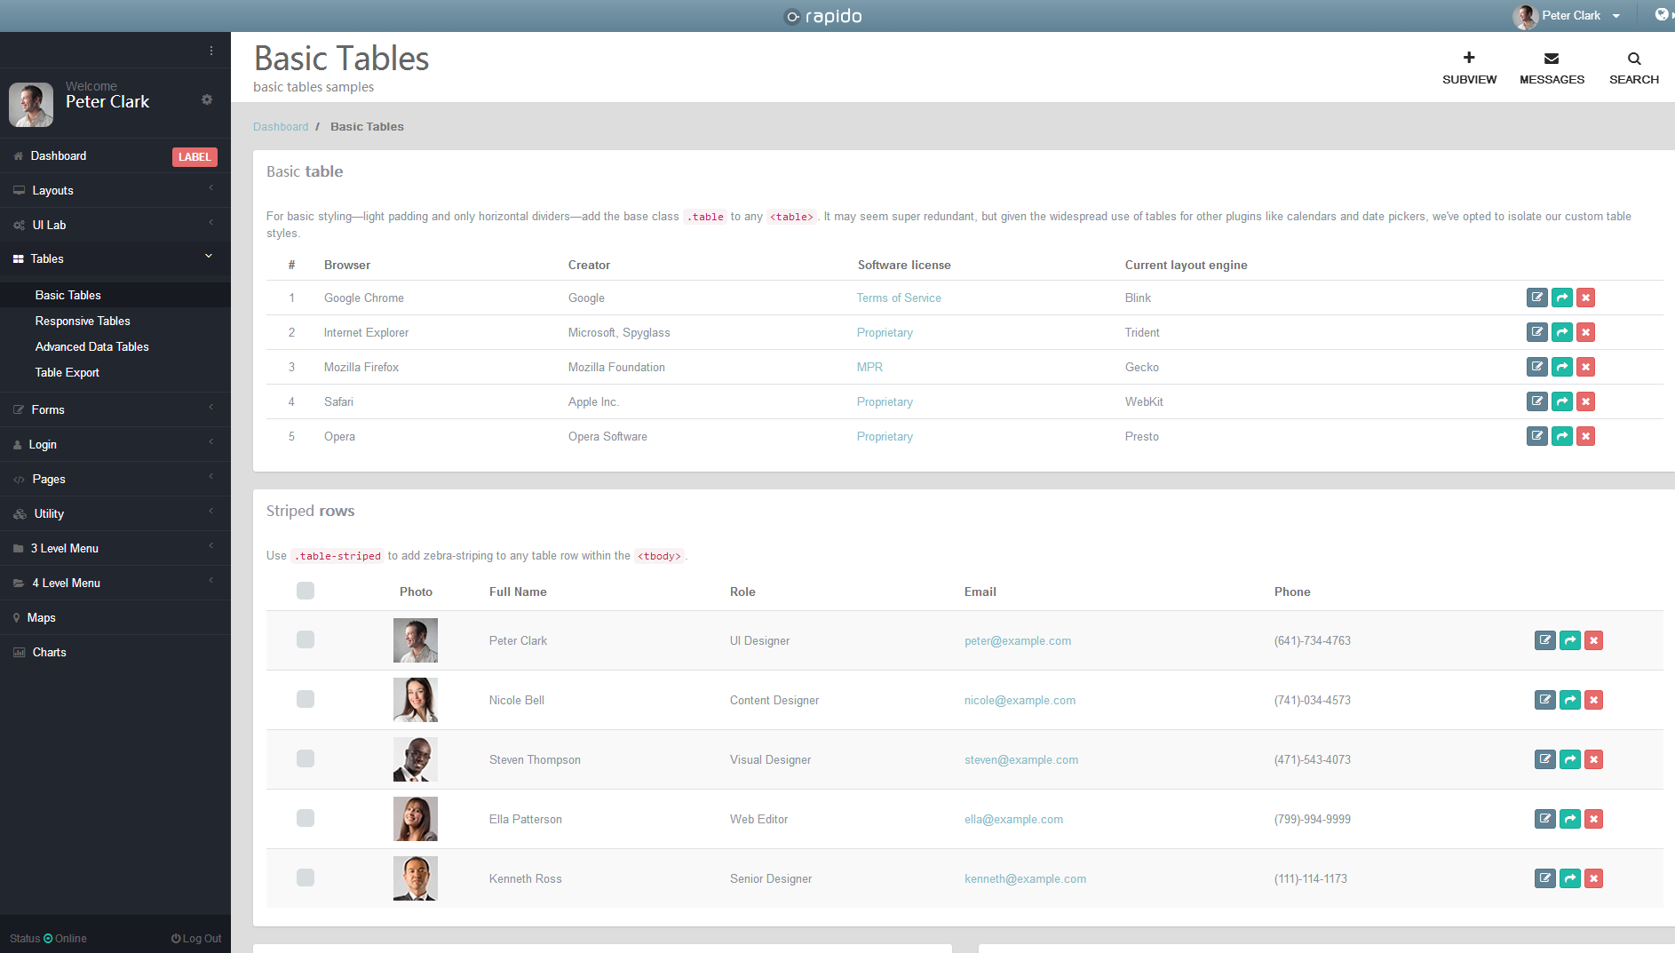This screenshot has height=953, width=1675.
Task: Expand the Utility sidebar menu
Action: click(x=115, y=513)
